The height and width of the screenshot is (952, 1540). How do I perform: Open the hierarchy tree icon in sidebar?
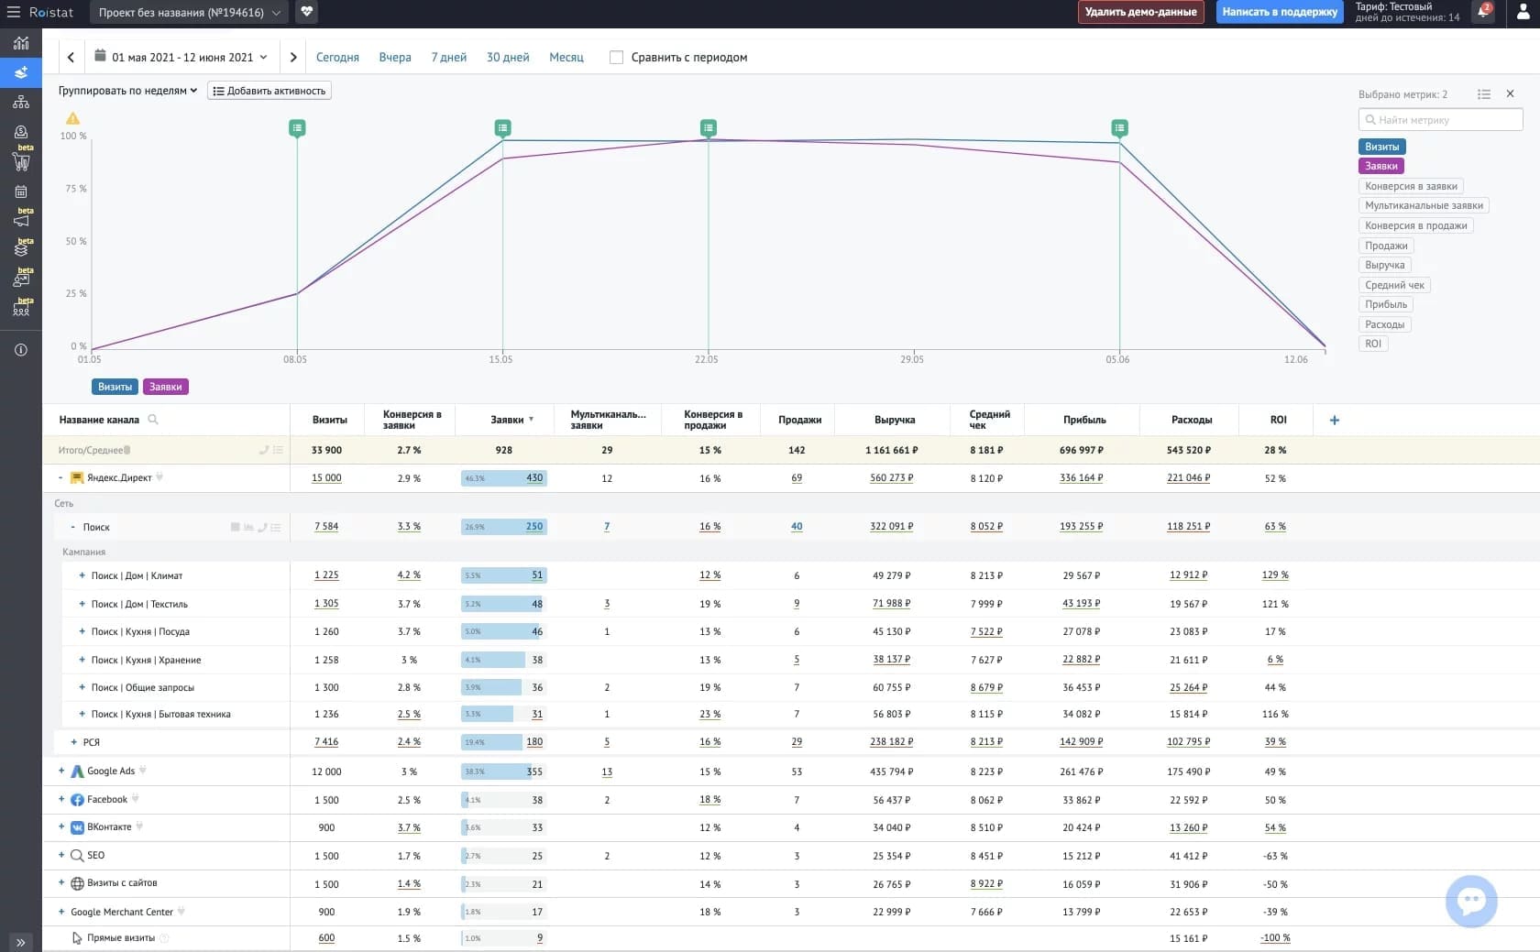[x=21, y=102]
